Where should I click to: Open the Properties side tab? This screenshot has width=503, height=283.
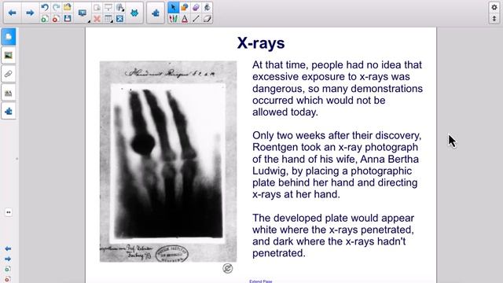point(9,93)
